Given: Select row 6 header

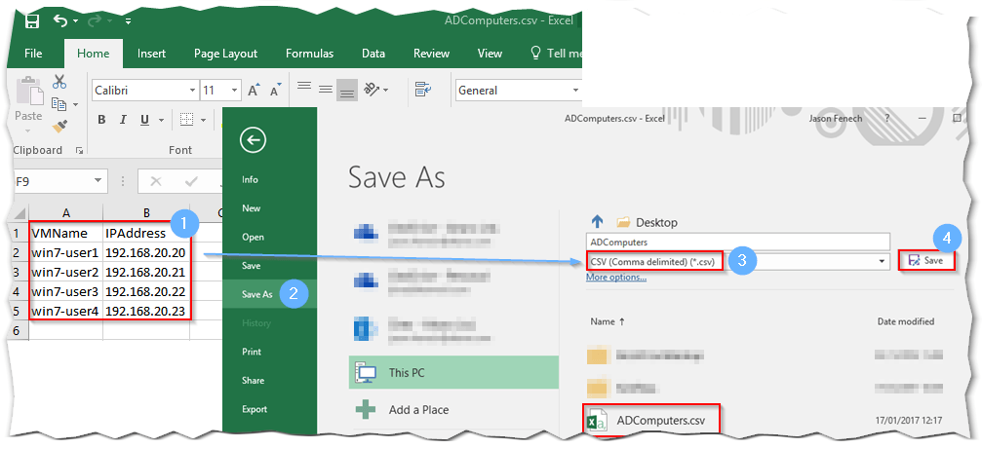Looking at the screenshot, I should [x=17, y=329].
